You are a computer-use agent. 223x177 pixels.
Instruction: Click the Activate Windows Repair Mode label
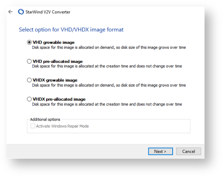coord(62,126)
